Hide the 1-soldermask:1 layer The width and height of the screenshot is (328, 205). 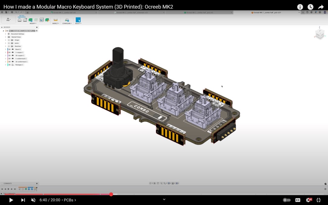point(9,59)
